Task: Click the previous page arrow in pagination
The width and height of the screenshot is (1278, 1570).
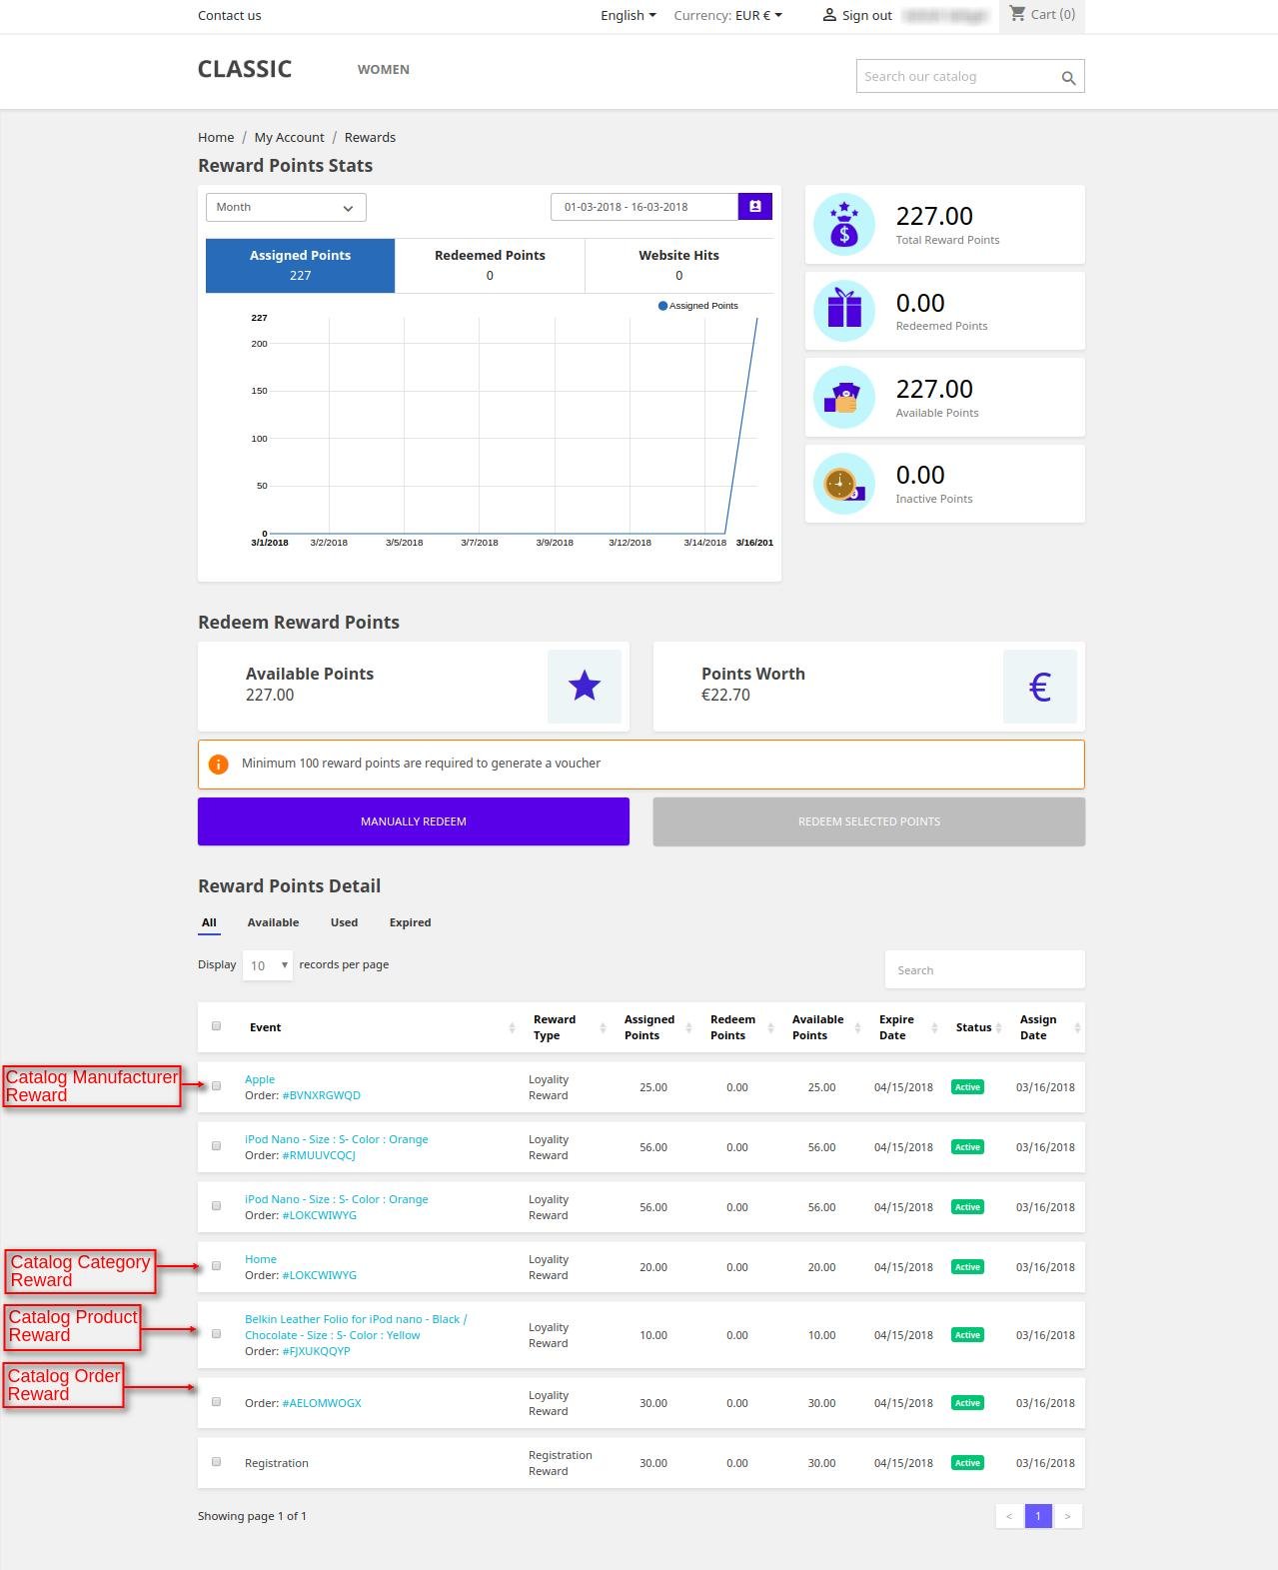Action: coord(1009,1516)
